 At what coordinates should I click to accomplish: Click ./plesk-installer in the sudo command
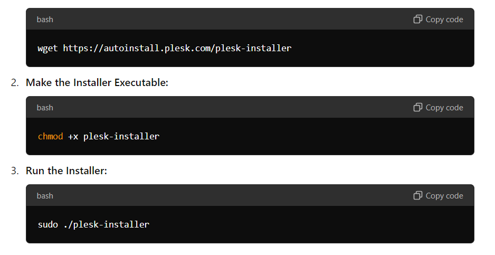(107, 225)
